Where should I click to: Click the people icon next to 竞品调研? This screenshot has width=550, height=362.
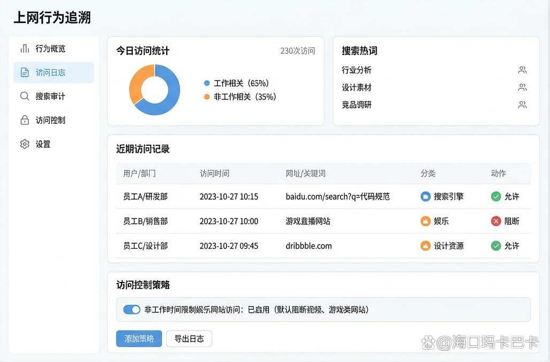[x=522, y=105]
